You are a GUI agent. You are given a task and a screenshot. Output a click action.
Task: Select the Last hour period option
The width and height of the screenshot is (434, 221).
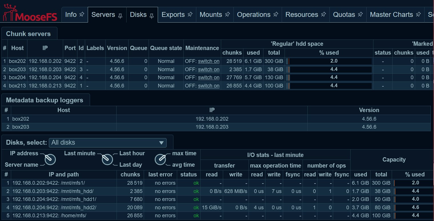point(132,153)
